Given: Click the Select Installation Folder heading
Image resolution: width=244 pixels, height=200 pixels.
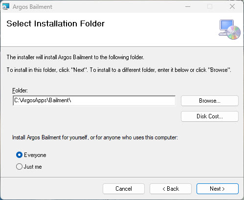Looking at the screenshot, I should 55,23.
